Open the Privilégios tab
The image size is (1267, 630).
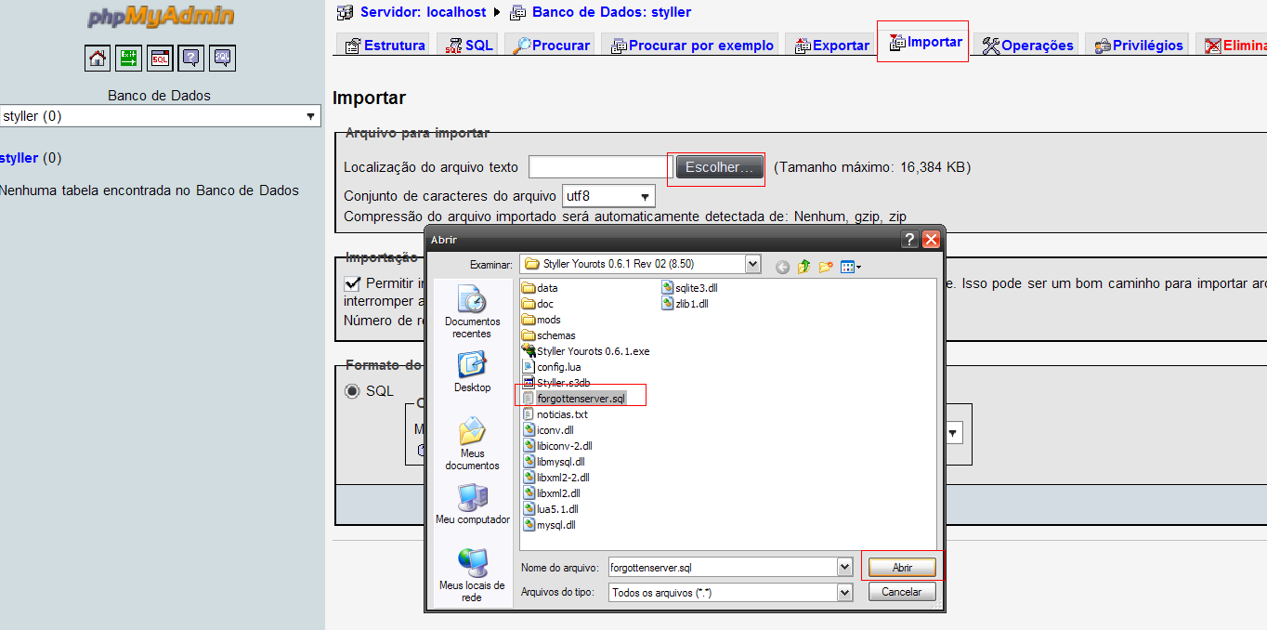(x=1139, y=45)
